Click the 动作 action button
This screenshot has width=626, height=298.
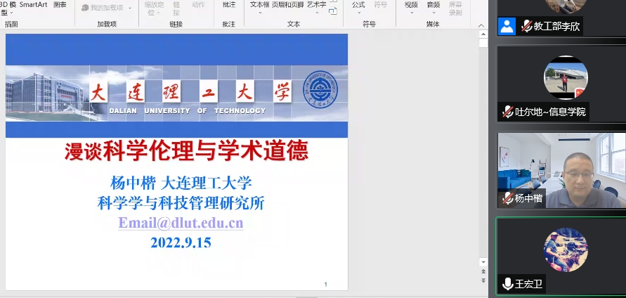(x=198, y=5)
